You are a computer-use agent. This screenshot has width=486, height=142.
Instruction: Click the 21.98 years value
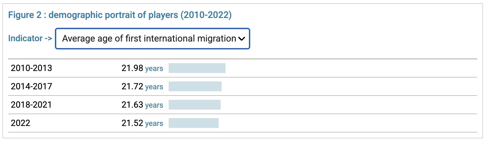(x=142, y=68)
